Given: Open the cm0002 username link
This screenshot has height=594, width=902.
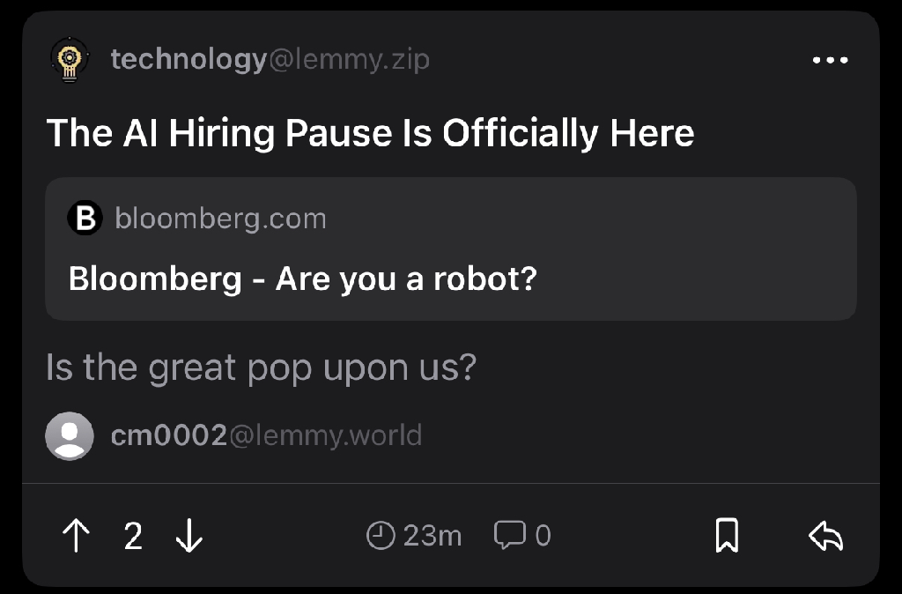Looking at the screenshot, I should click(169, 435).
